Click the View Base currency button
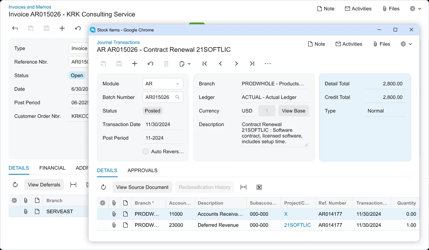This screenshot has width=429, height=250. [294, 111]
